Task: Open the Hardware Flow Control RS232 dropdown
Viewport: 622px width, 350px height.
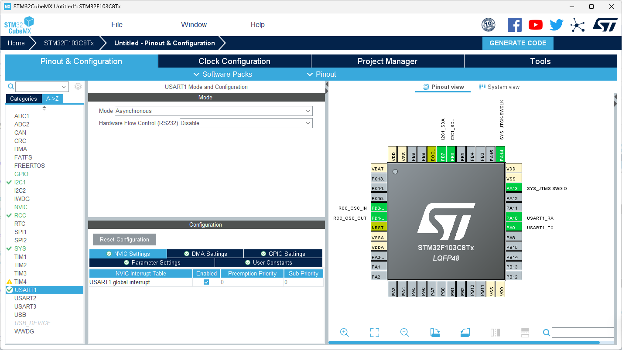Action: pyautogui.click(x=309, y=123)
